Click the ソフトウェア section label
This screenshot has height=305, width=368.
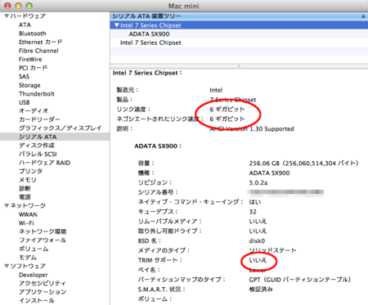tap(28, 266)
